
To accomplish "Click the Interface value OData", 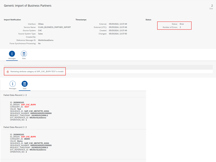I will coord(41,24).
